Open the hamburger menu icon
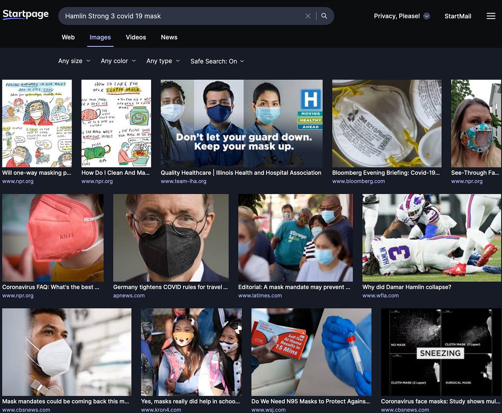The width and height of the screenshot is (502, 413). tap(491, 16)
